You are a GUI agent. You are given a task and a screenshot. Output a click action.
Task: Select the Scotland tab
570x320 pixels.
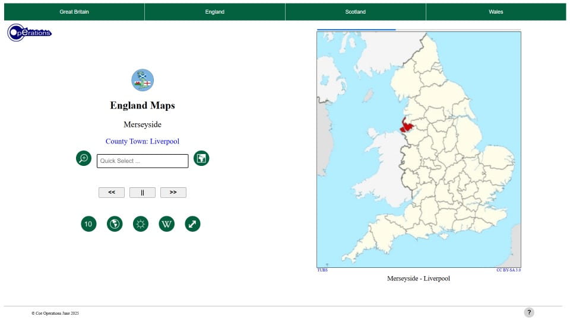tap(356, 12)
